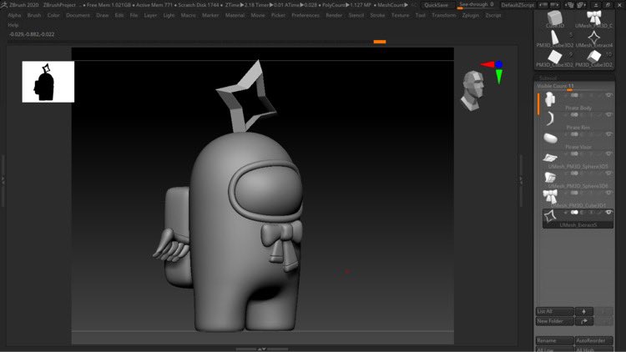Select the UMesh_PM3D_Sphere3D5 subtool
The image size is (626, 352).
point(578,160)
